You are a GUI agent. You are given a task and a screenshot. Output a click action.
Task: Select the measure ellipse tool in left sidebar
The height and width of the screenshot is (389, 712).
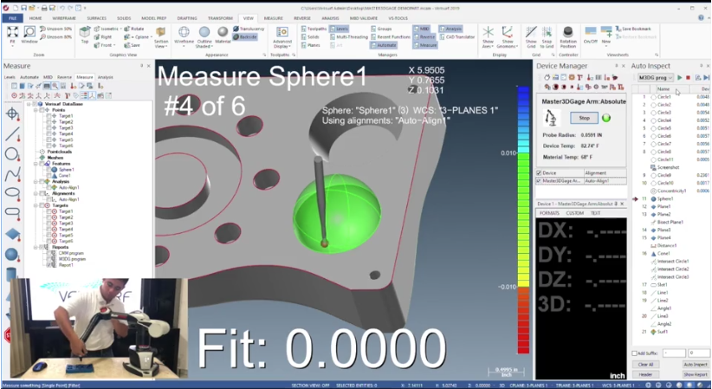[x=12, y=194]
